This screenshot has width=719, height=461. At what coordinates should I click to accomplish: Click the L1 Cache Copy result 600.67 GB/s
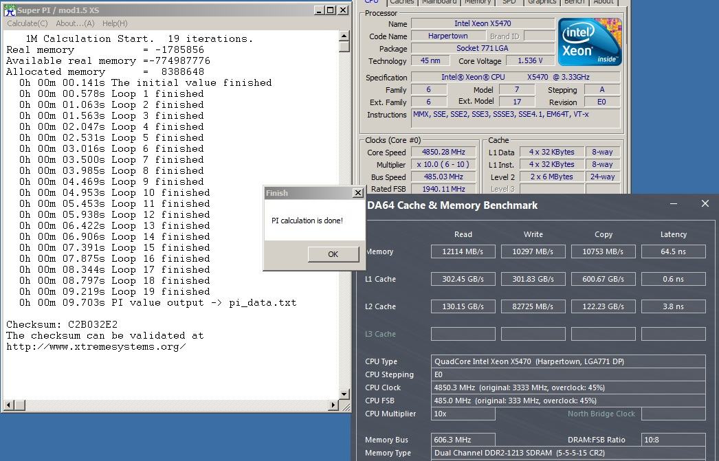point(604,279)
